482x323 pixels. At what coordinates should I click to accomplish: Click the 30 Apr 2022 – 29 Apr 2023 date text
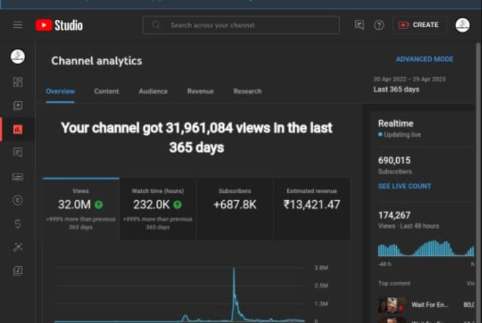(x=409, y=79)
